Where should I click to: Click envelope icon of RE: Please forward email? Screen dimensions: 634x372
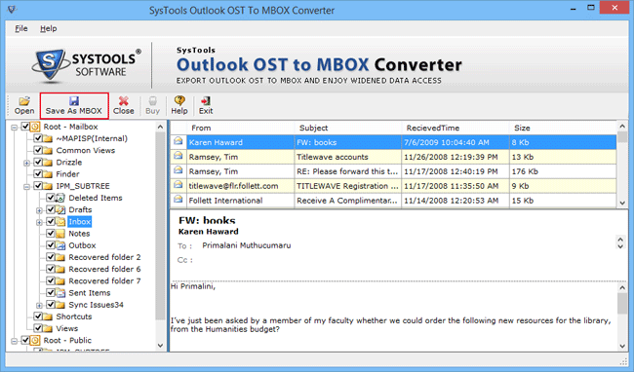[x=178, y=170]
